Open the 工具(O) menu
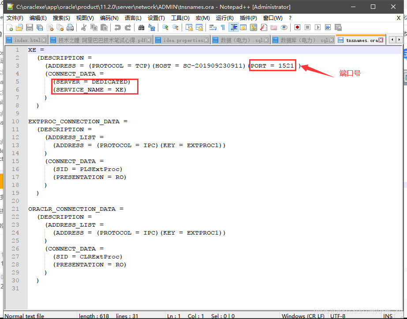The width and height of the screenshot is (407, 319). (x=180, y=18)
